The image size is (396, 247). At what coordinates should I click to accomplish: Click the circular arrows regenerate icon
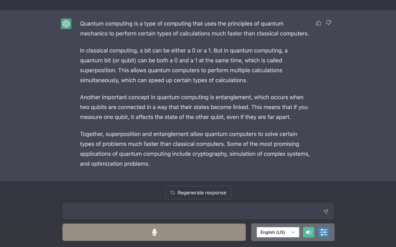pos(173,193)
